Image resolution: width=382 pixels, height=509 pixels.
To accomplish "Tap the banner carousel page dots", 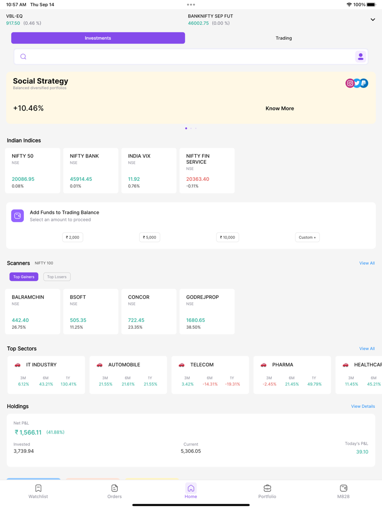I will point(191,128).
